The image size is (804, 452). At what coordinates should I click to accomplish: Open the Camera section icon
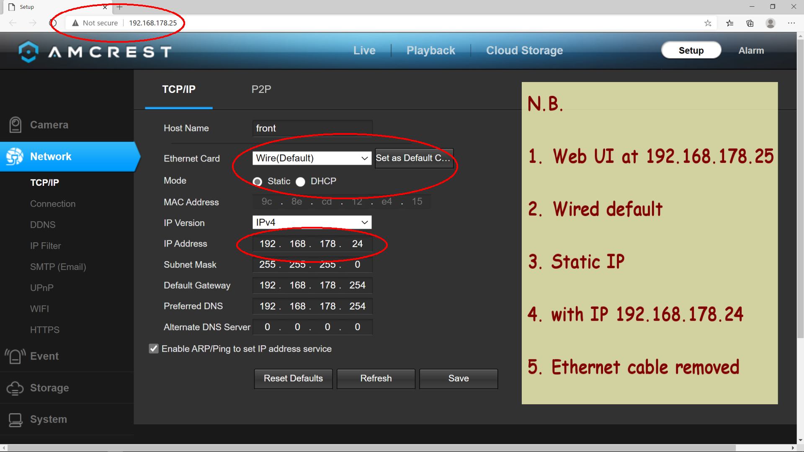point(15,125)
